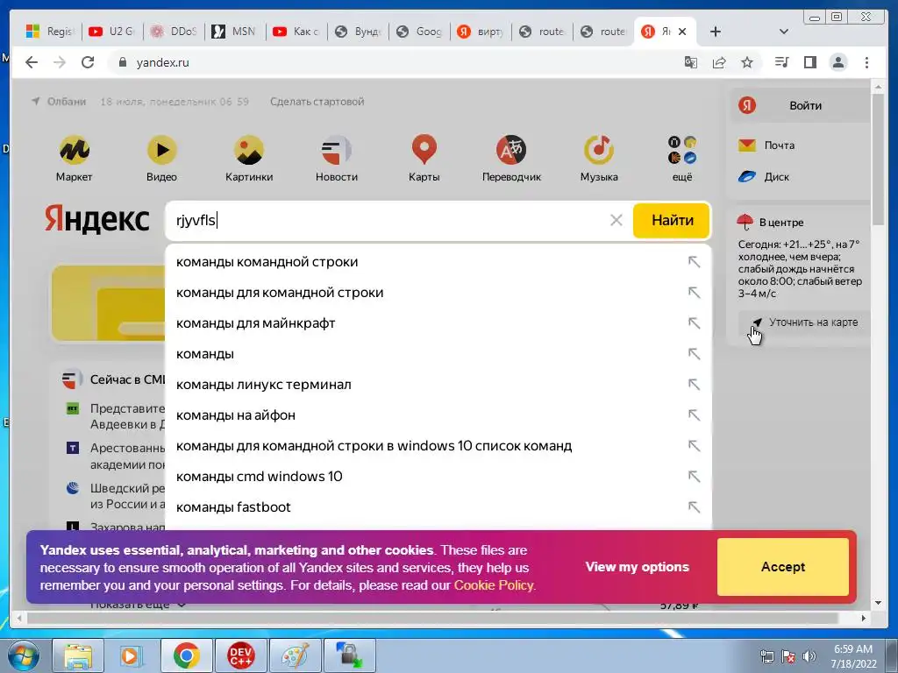898x673 pixels.
Task: Click Сделать стартовой link
Action: (x=317, y=102)
